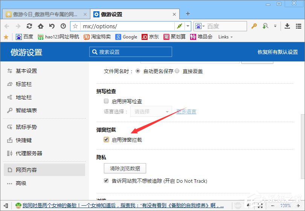The height and width of the screenshot is (211, 305).
Task: Click the resource sniffer toolbar icon
Action: 265,26
